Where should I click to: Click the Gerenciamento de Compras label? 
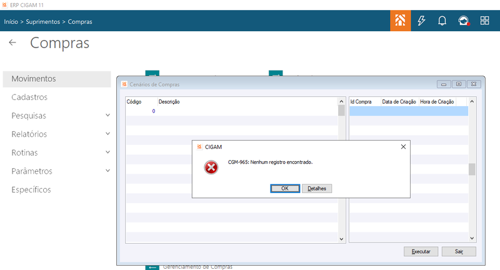(197, 267)
